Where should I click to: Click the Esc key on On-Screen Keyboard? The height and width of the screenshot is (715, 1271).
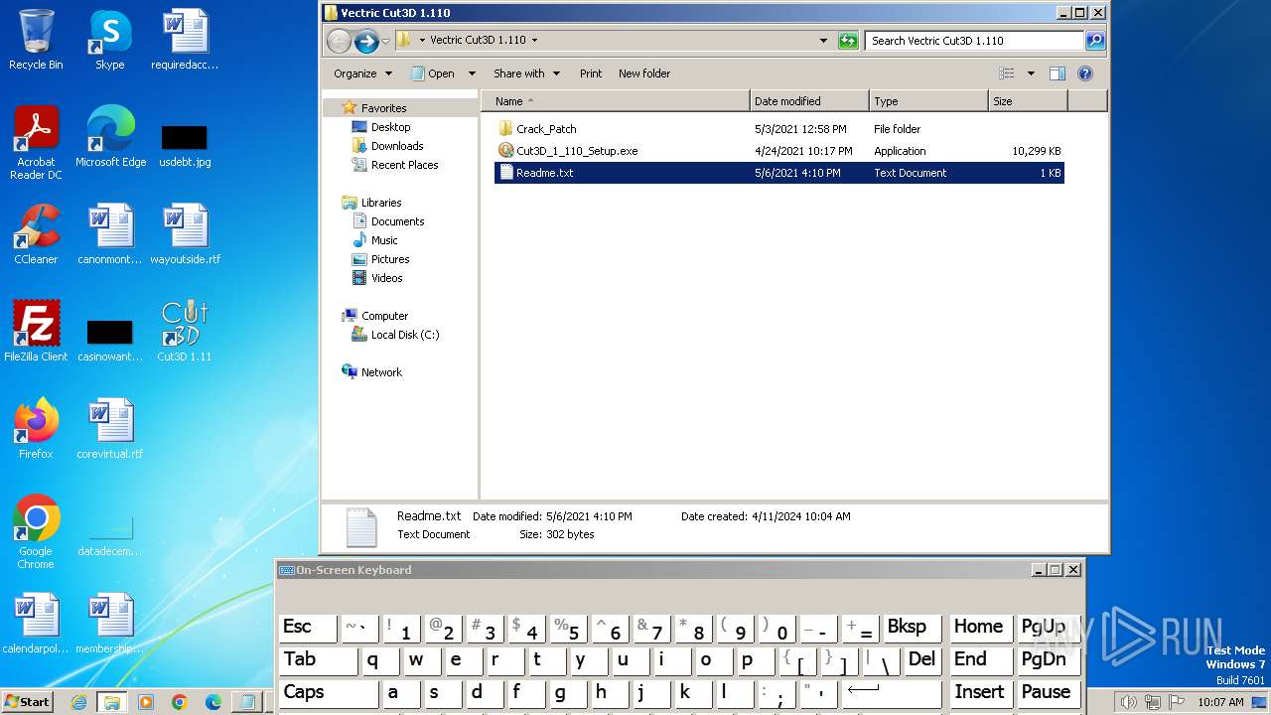[308, 628]
